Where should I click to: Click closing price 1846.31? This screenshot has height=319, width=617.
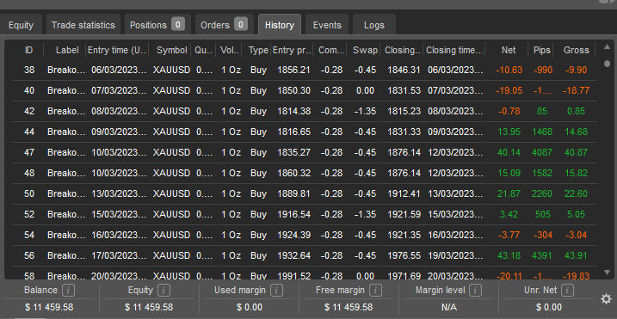point(404,70)
